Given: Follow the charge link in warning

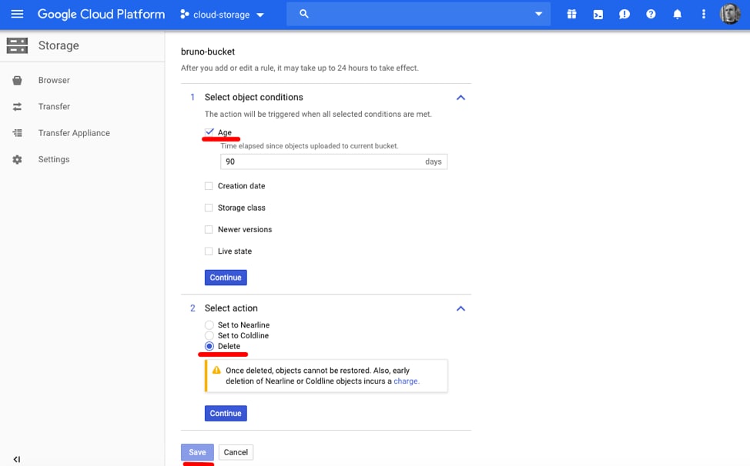Looking at the screenshot, I should [406, 381].
